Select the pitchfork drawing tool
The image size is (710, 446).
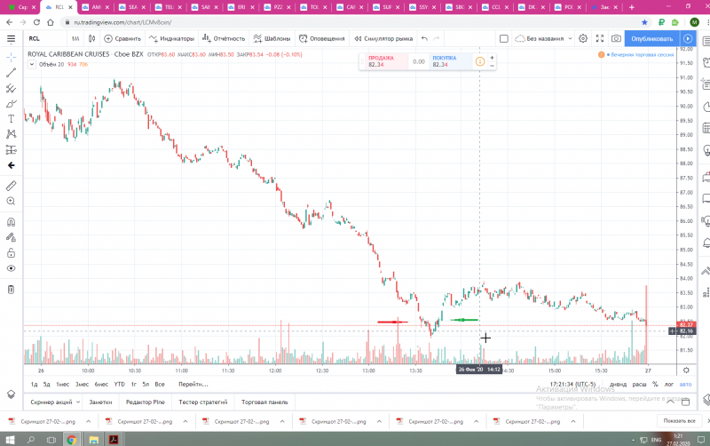click(11, 88)
